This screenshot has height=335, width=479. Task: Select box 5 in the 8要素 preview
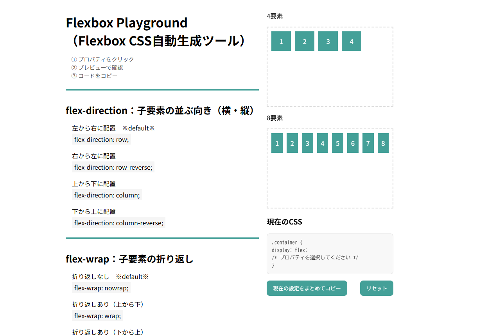[x=337, y=143]
